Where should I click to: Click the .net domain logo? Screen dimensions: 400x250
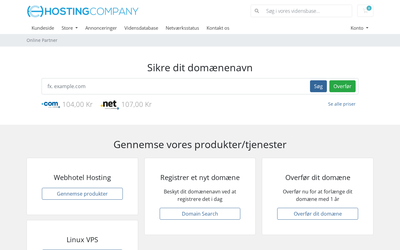coord(110,105)
